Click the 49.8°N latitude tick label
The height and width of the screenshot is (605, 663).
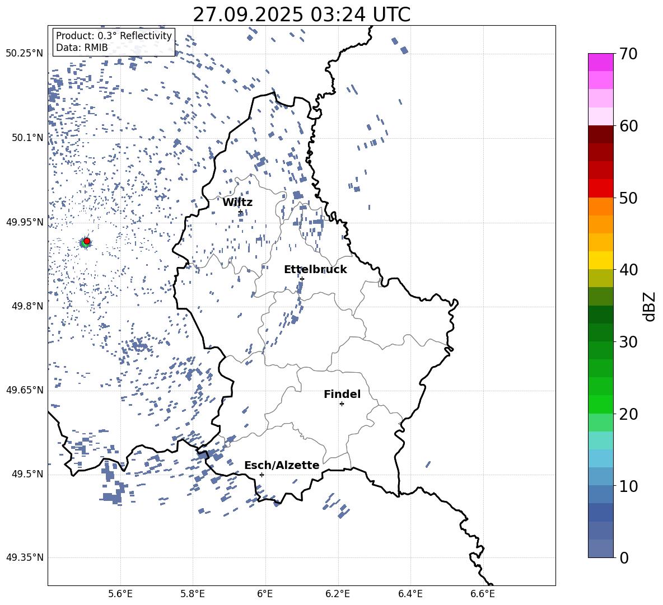[x=27, y=306]
